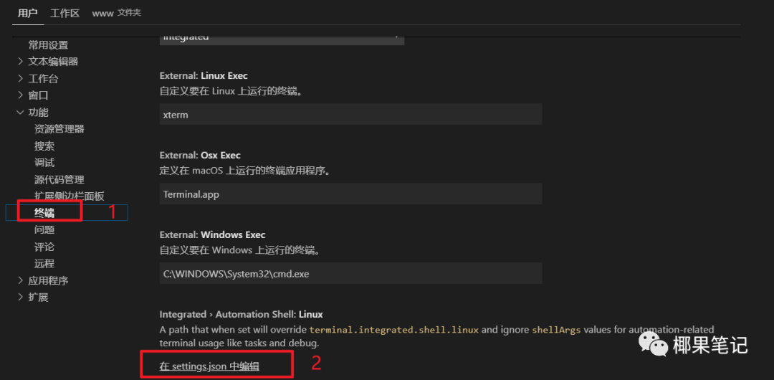Image resolution: width=774 pixels, height=380 pixels.
Task: Select 扩展 category label at tree bottom
Action: point(38,298)
